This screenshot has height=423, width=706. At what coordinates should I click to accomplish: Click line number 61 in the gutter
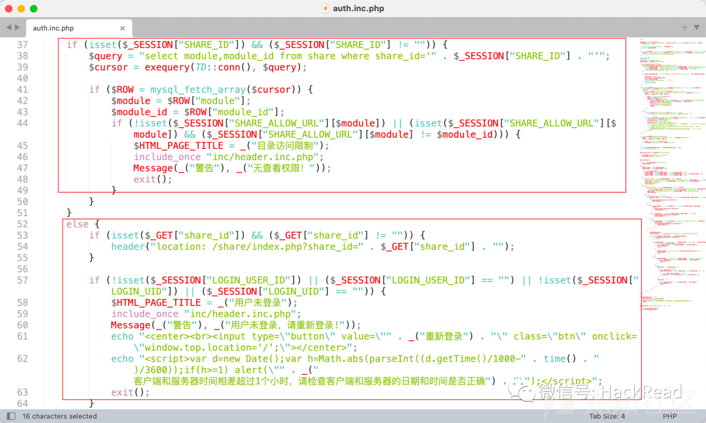[x=22, y=336]
